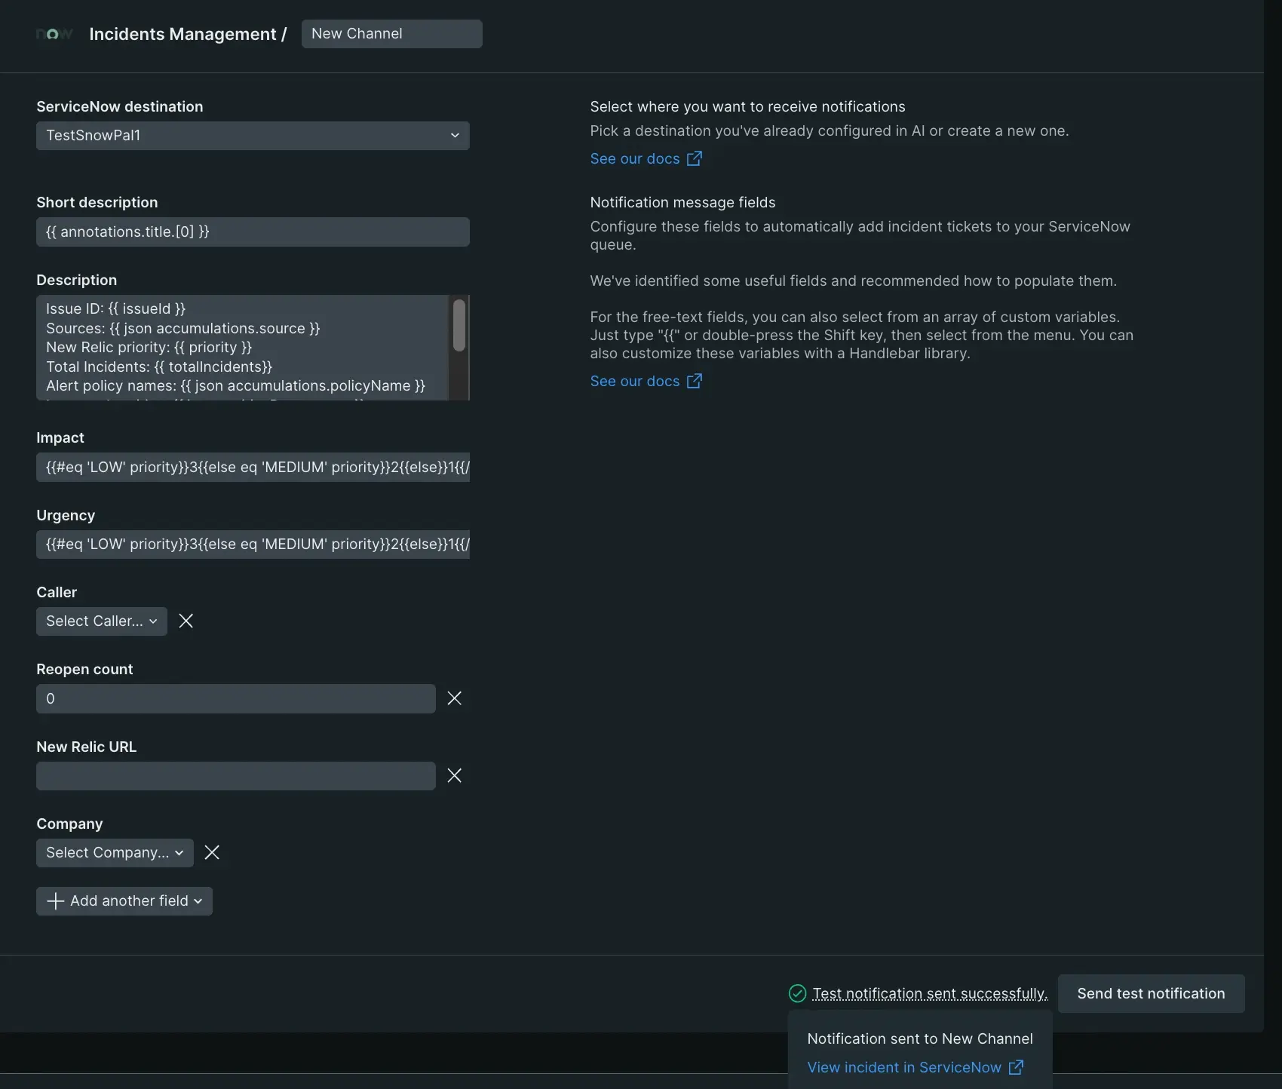This screenshot has width=1282, height=1089.
Task: Open the Add another field menu
Action: click(x=124, y=901)
